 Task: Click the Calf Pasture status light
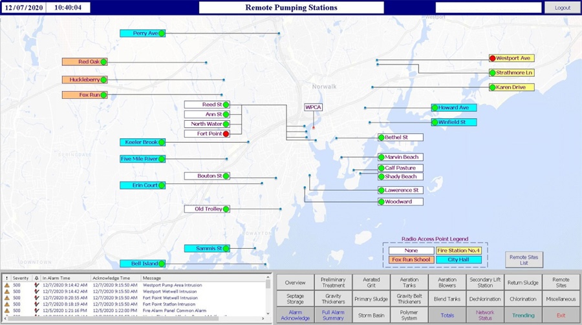point(381,168)
